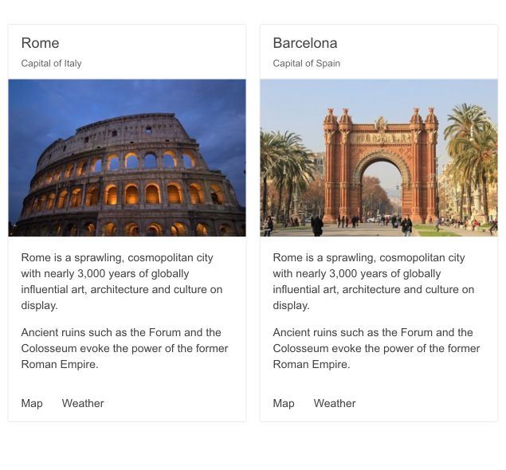Click the 'Capital of Spain' subtitle
This screenshot has height=470, width=506.
pyautogui.click(x=307, y=64)
